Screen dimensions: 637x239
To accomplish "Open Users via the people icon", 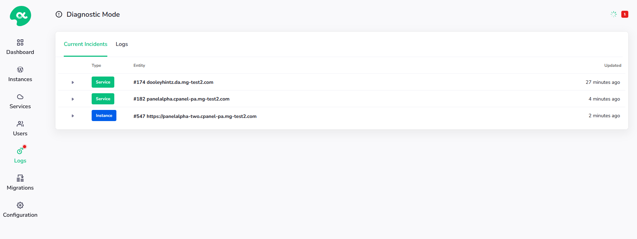I will 20,124.
